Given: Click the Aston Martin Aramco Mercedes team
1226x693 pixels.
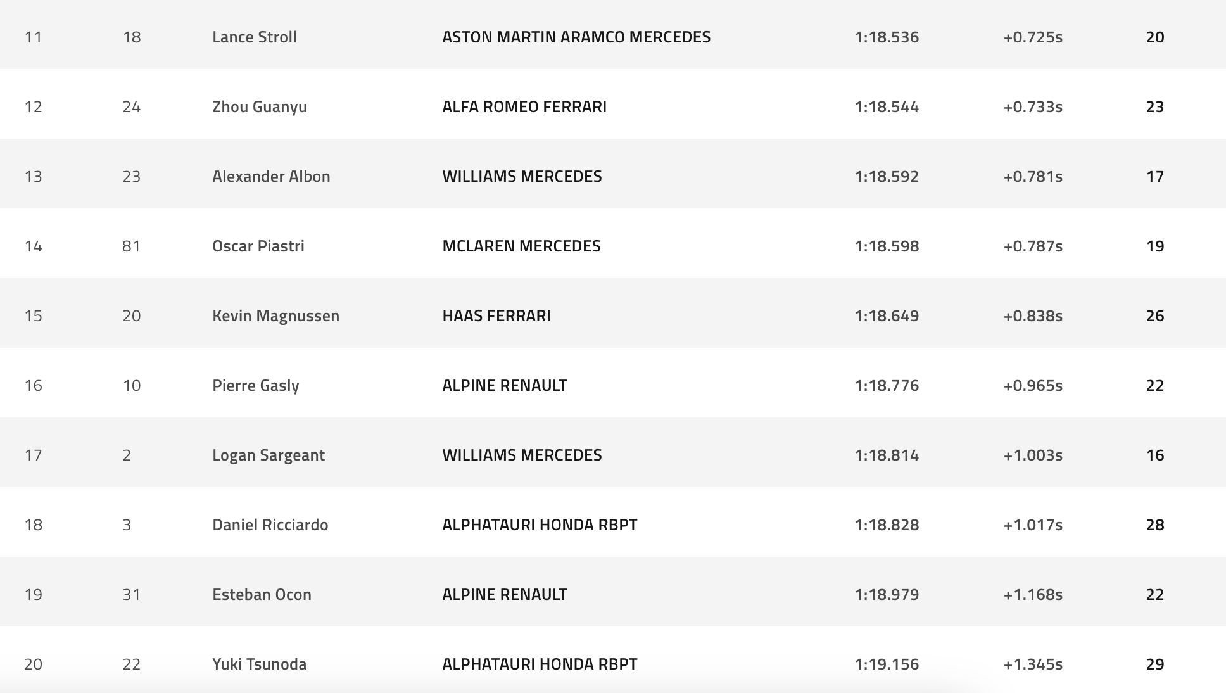Looking at the screenshot, I should 576,37.
